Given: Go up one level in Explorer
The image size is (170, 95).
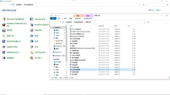Looking at the screenshot, I should 61,22.
